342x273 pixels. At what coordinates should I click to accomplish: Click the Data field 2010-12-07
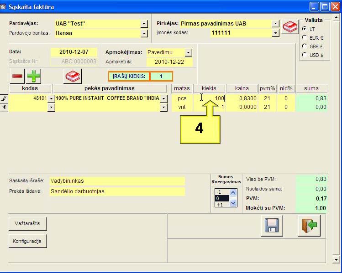pos(74,52)
